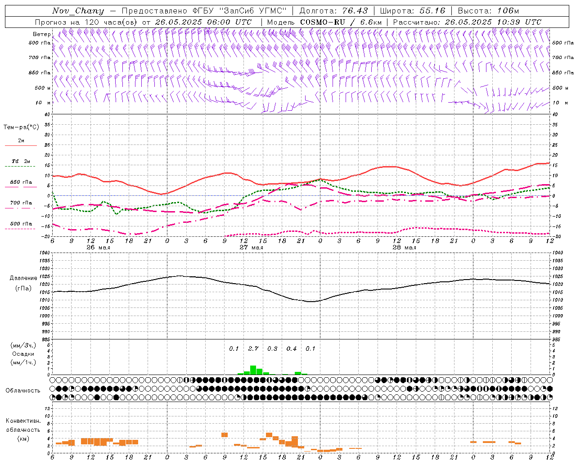
Task: Click the '700 гПа' temperature legend entry
Action: pos(21,203)
